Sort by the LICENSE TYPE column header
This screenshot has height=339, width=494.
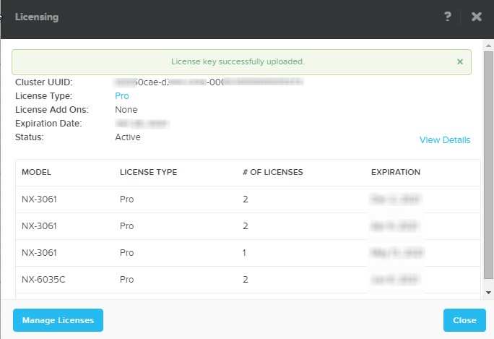coord(148,173)
